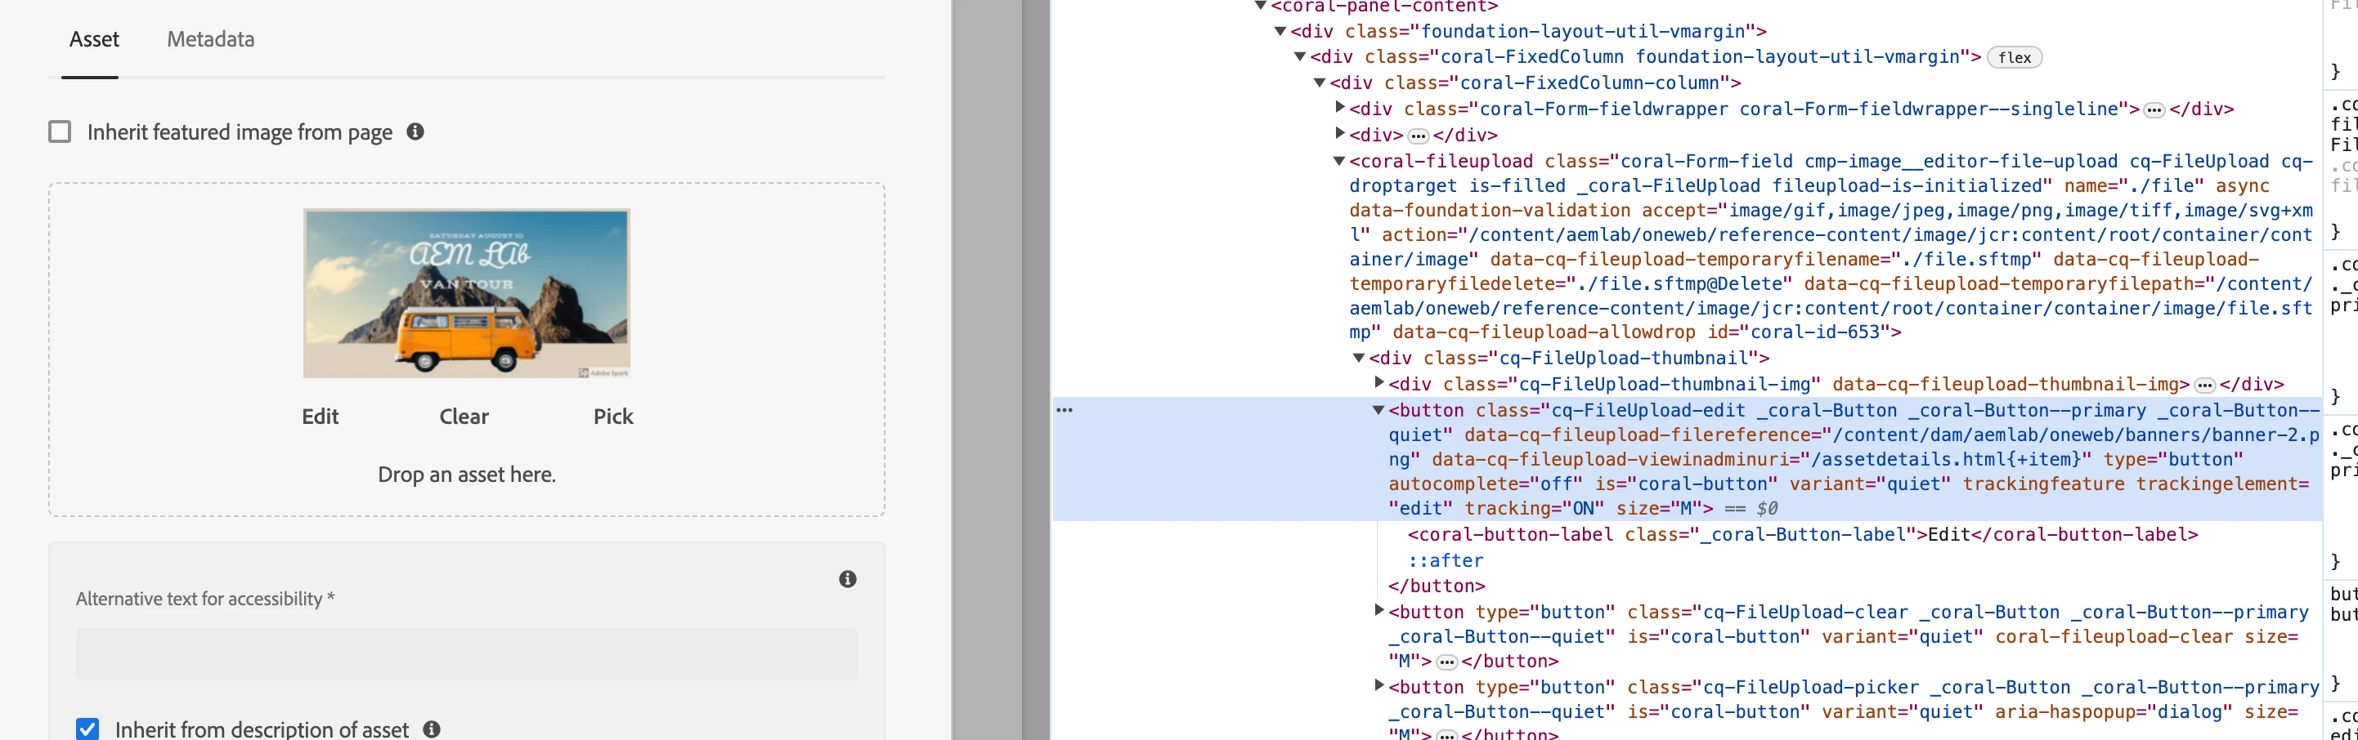The image size is (2358, 740).
Task: Show info for Alternative text field
Action: click(848, 579)
